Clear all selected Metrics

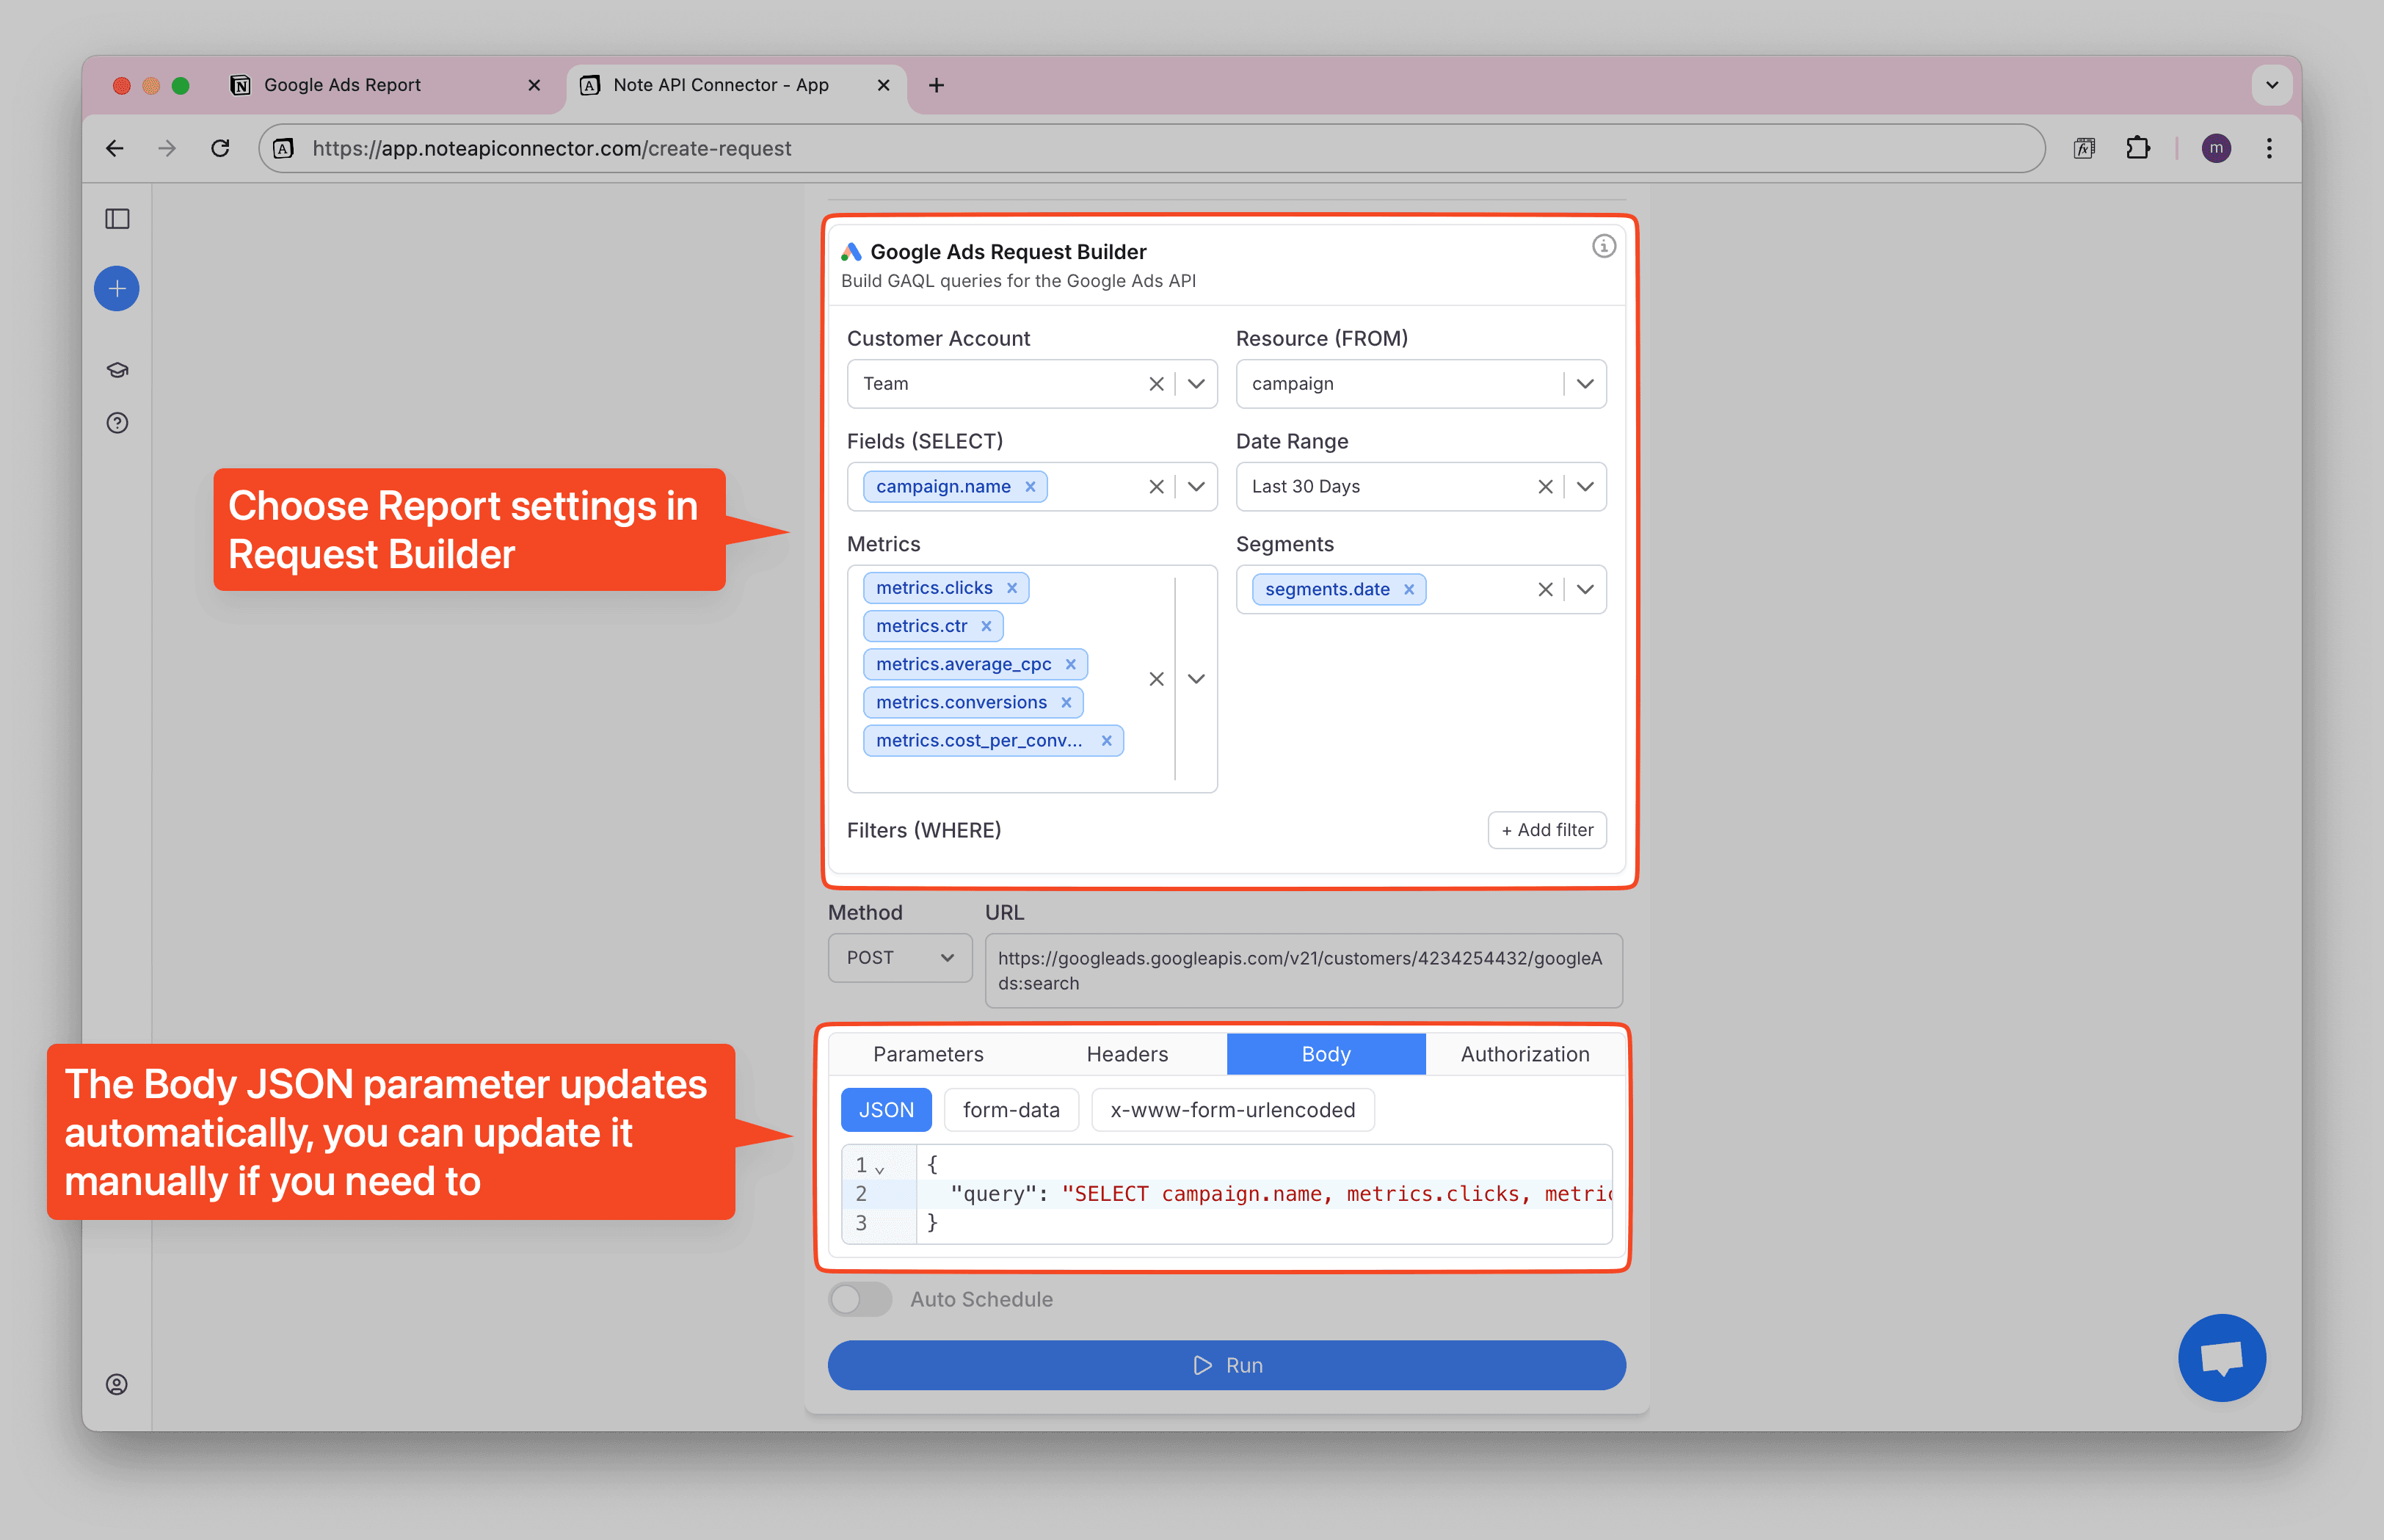click(x=1156, y=679)
